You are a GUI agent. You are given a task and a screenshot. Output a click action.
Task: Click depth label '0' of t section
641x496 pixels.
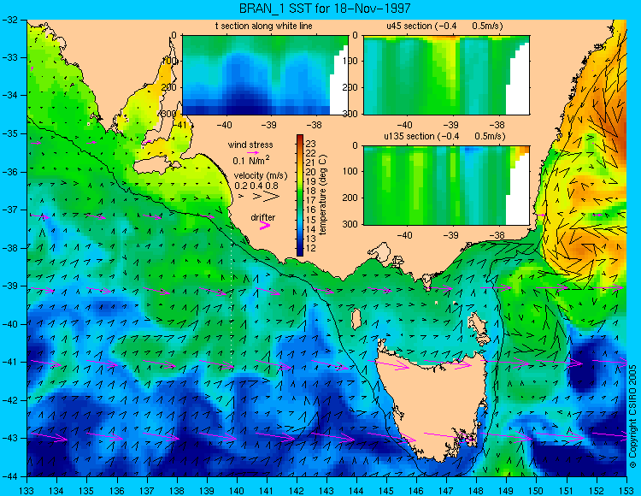click(174, 36)
